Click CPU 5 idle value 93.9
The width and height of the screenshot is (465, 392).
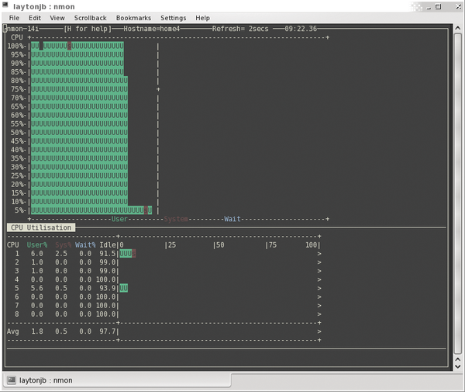(108, 288)
